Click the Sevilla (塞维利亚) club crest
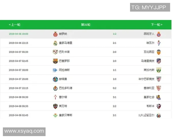 (159, 88)
